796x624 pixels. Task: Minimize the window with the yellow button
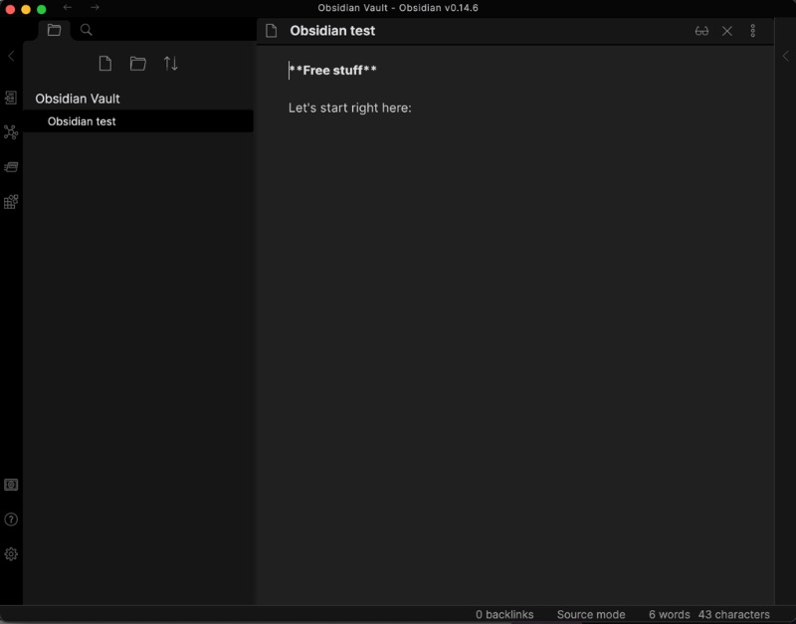pos(26,9)
